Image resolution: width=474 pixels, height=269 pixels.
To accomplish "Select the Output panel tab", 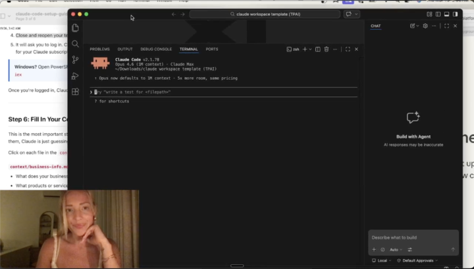I will click(125, 49).
